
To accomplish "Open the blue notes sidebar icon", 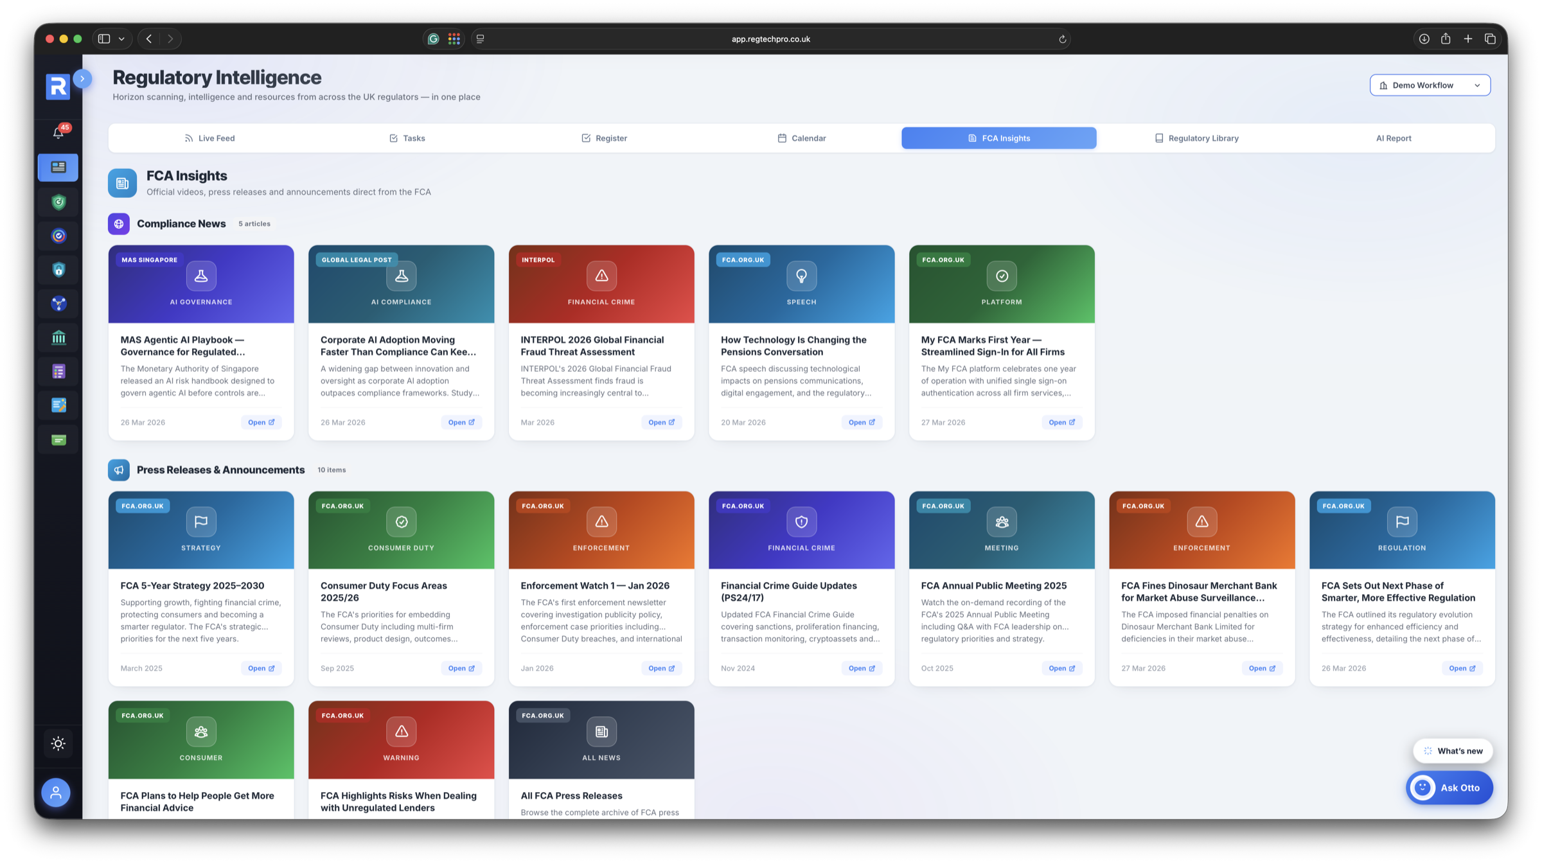I will click(58, 405).
